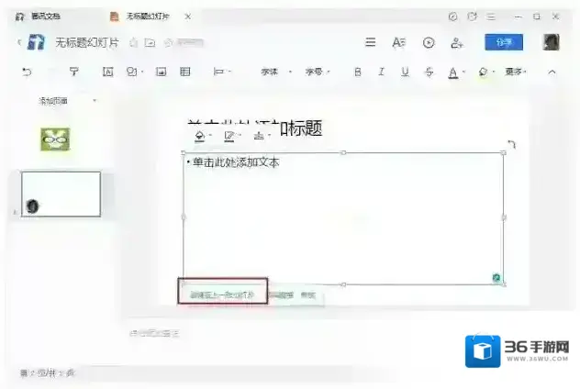Image resolution: width=580 pixels, height=389 pixels.
Task: Apply strikethrough formatting
Action: 429,72
